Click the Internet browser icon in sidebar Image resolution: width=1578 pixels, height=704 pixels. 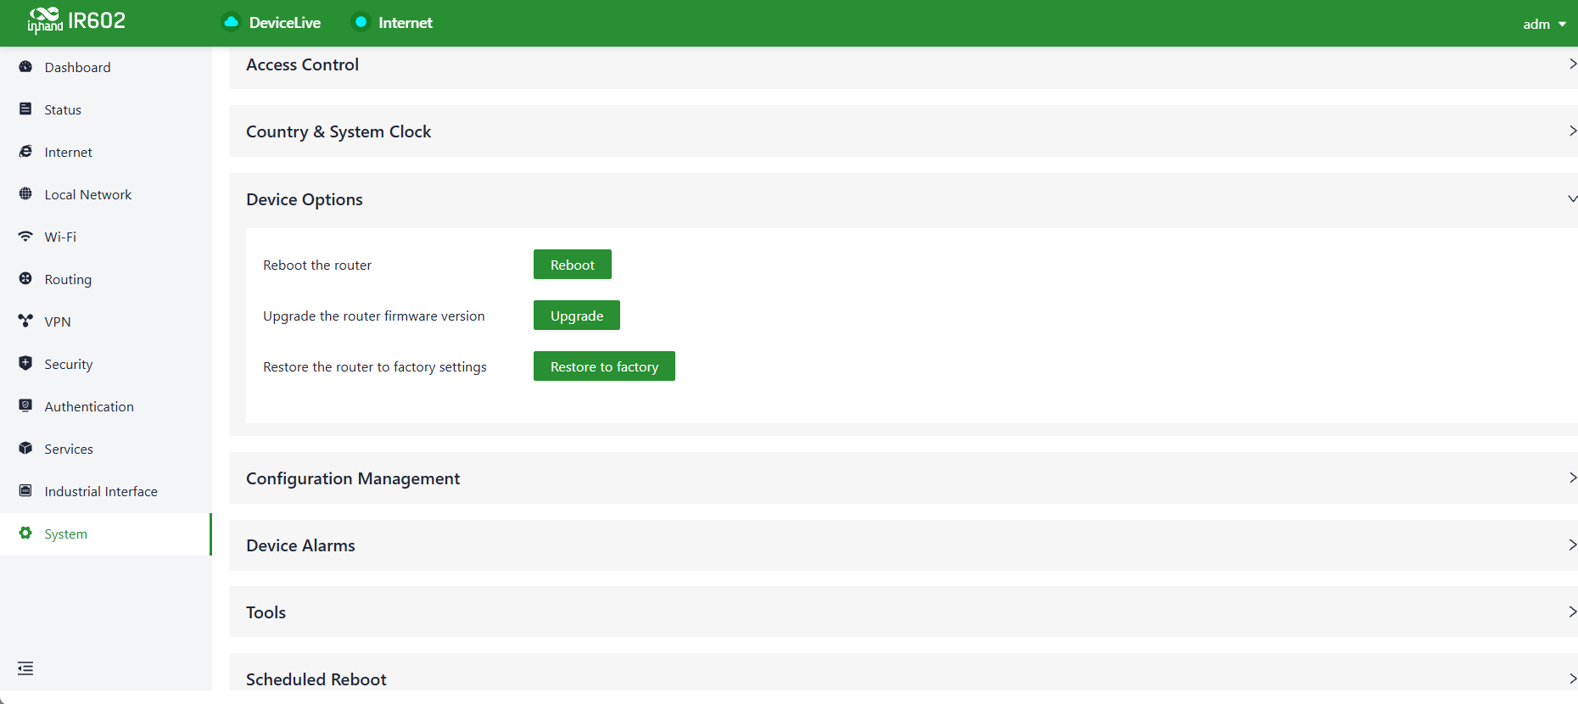pyautogui.click(x=25, y=152)
